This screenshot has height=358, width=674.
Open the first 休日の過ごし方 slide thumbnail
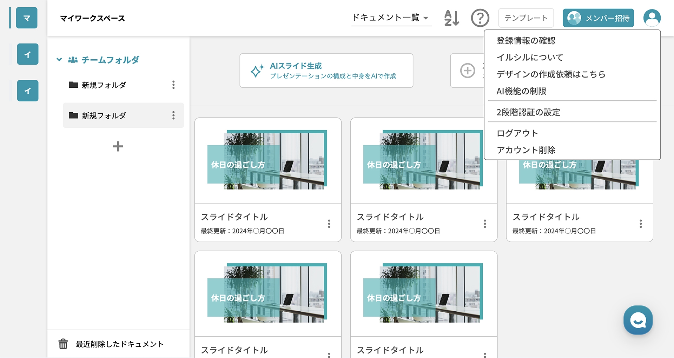click(268, 161)
